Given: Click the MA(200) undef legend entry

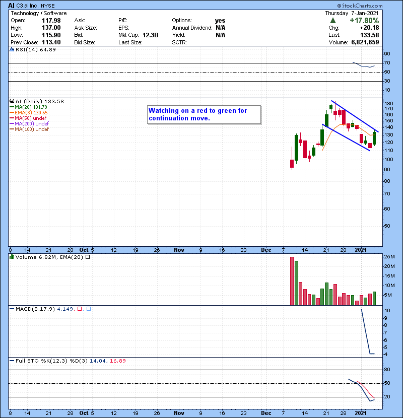Looking at the screenshot, I should pos(32,123).
